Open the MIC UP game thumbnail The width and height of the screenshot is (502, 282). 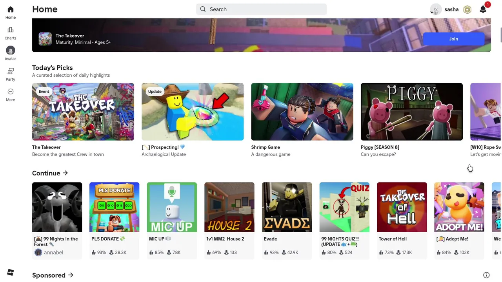point(172,207)
